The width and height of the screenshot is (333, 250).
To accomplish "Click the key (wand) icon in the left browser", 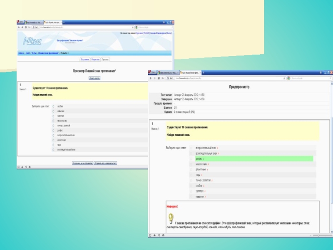I will pos(30,27).
